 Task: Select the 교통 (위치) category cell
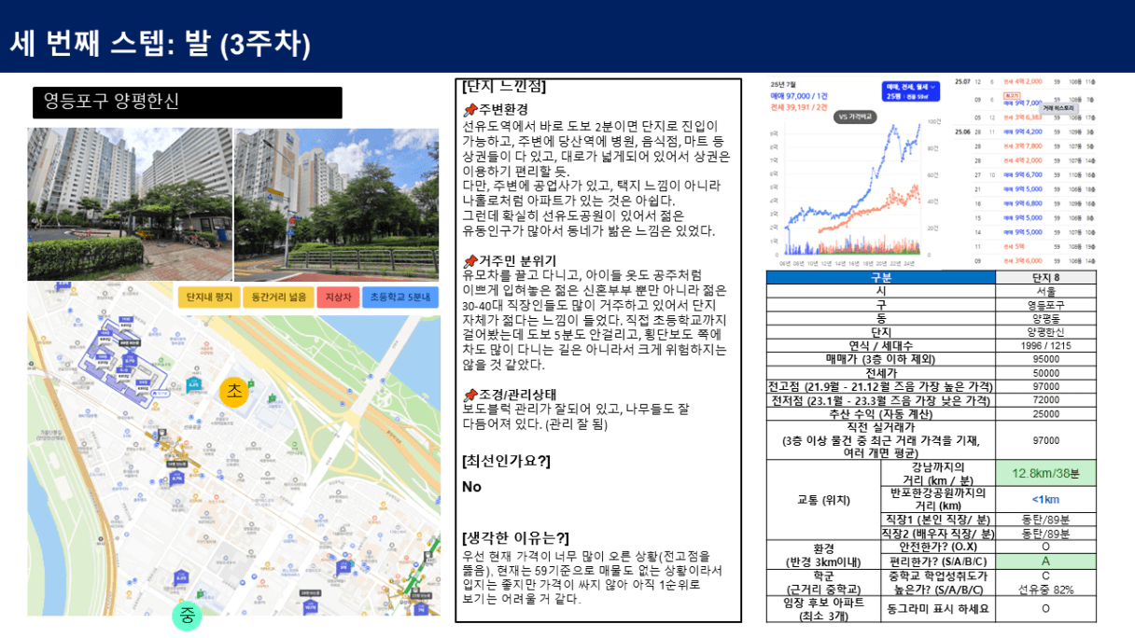[x=823, y=500]
